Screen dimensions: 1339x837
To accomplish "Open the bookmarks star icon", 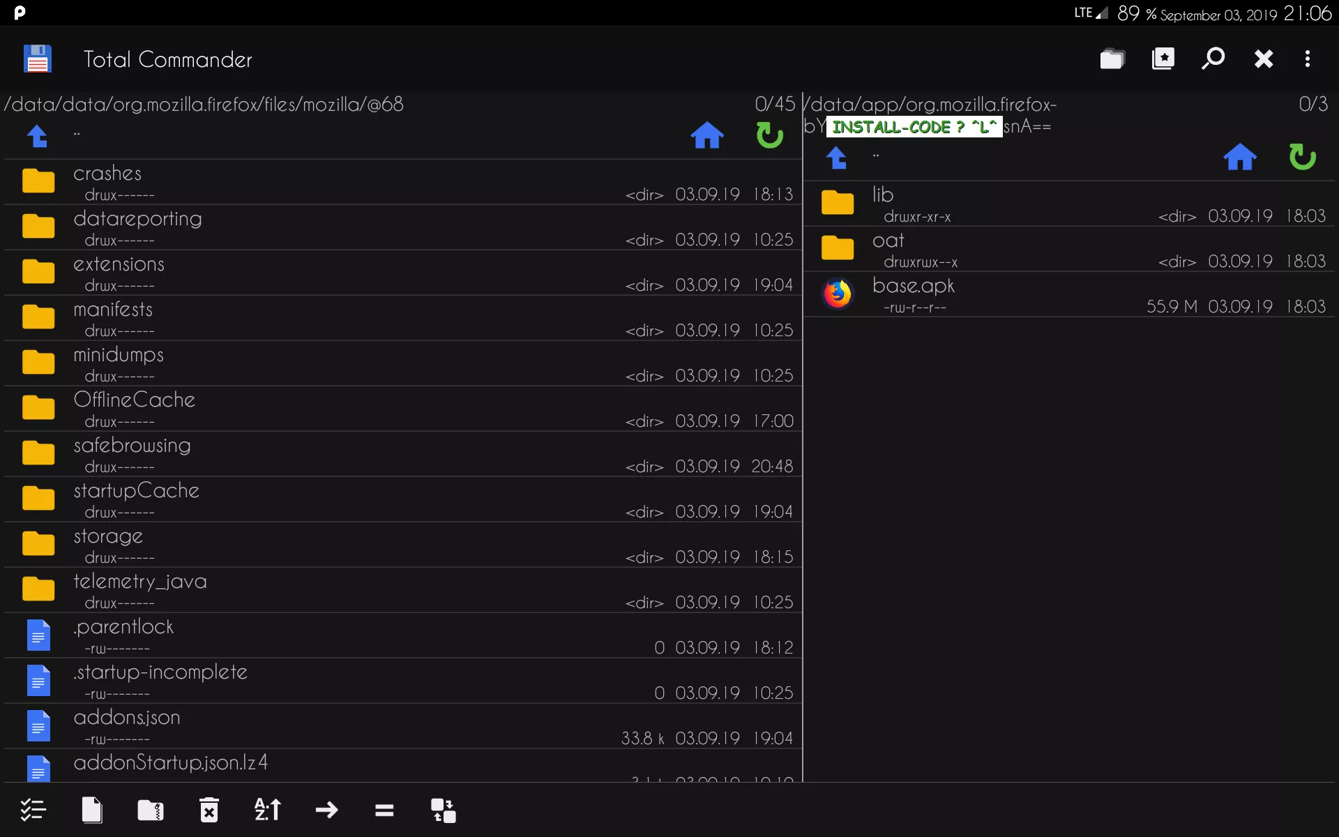I will click(x=1163, y=59).
